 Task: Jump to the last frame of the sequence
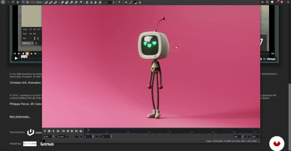pyautogui.click(x=76, y=131)
